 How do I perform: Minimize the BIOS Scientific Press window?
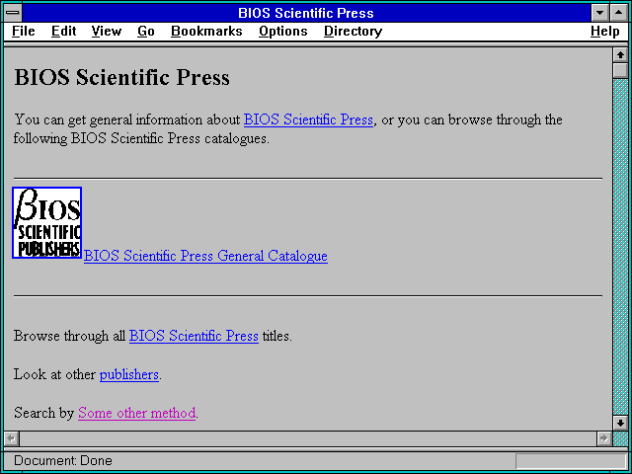point(599,13)
